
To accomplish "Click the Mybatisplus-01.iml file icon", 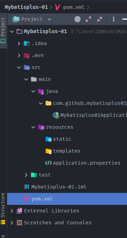I will point(27,187).
